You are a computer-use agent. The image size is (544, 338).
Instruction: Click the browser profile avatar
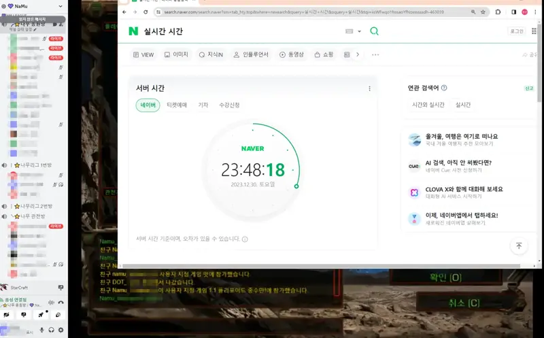pos(524,12)
